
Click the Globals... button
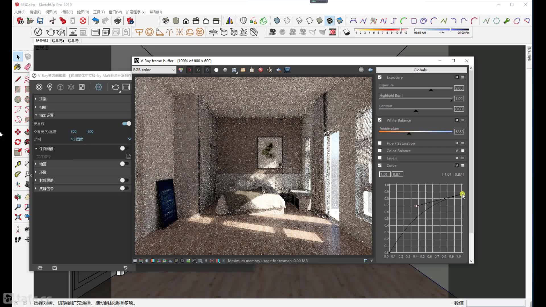pos(421,70)
